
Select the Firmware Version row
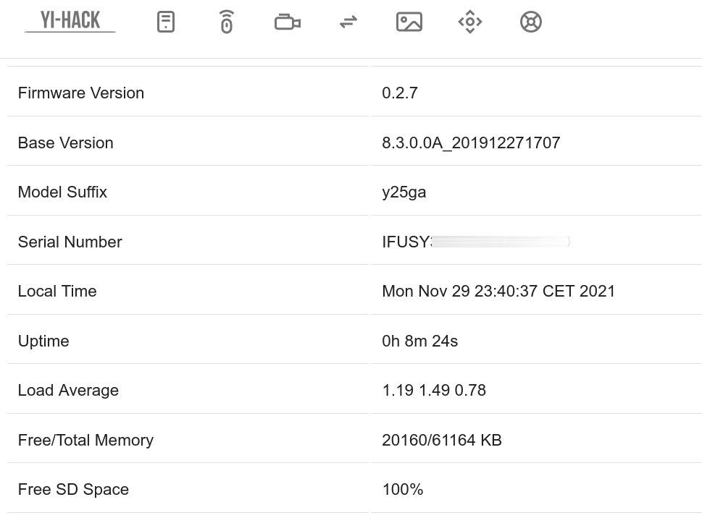(80, 93)
